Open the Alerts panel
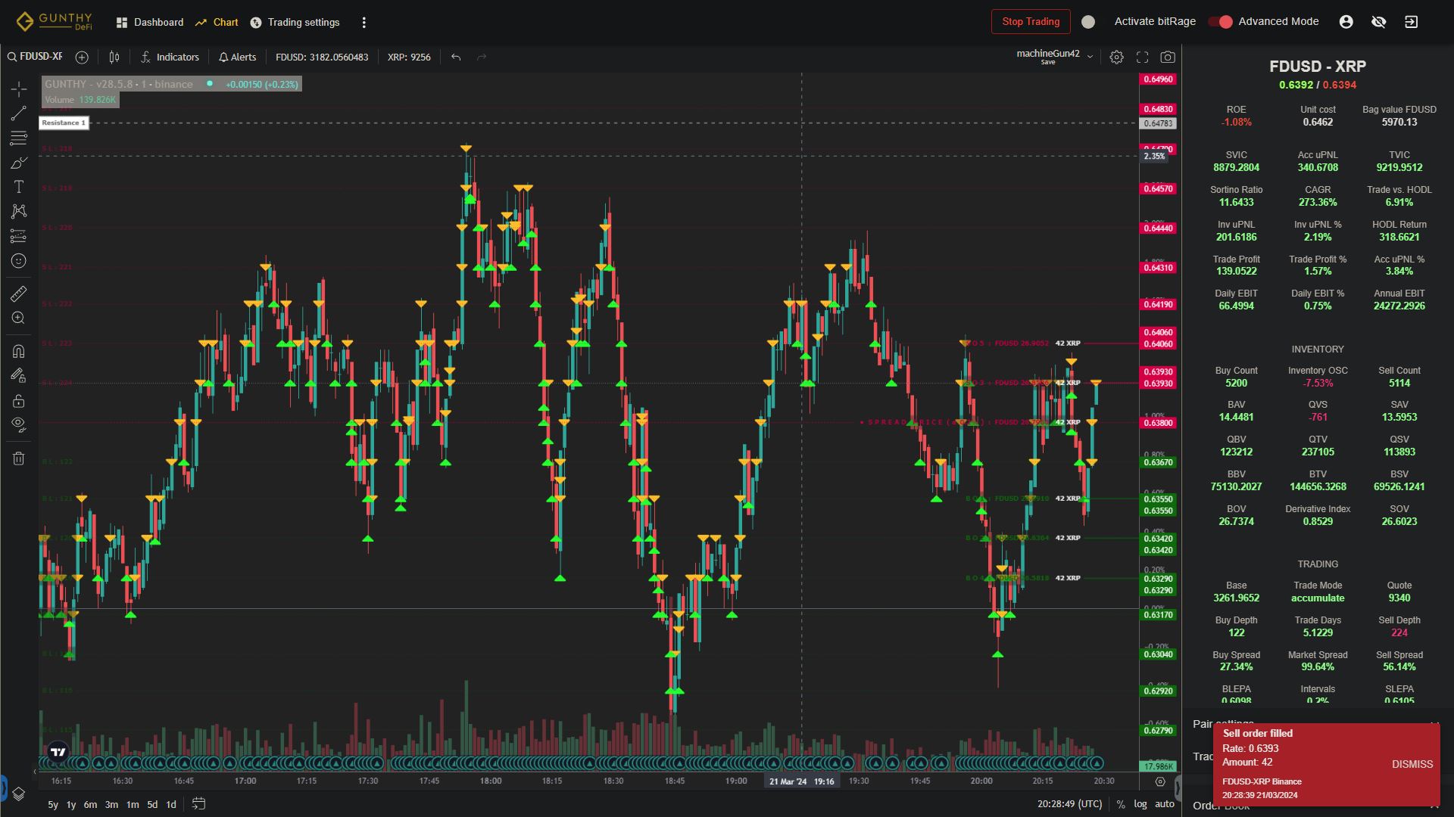This screenshot has height=817, width=1454. 238,57
